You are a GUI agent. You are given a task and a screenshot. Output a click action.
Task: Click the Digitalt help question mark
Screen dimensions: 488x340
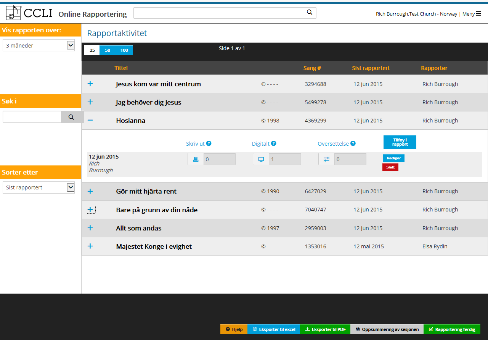(x=274, y=143)
